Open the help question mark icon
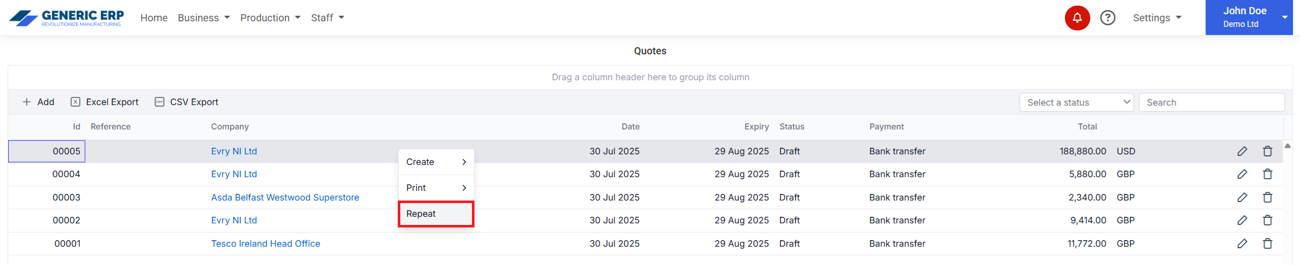The height and width of the screenshot is (265, 1300). (x=1107, y=18)
